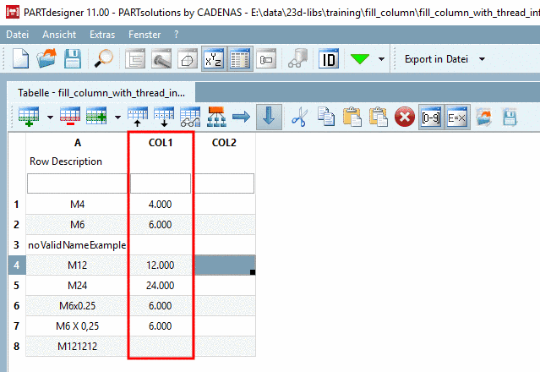
Task: Click the 4.000 value cell
Action: click(x=160, y=205)
